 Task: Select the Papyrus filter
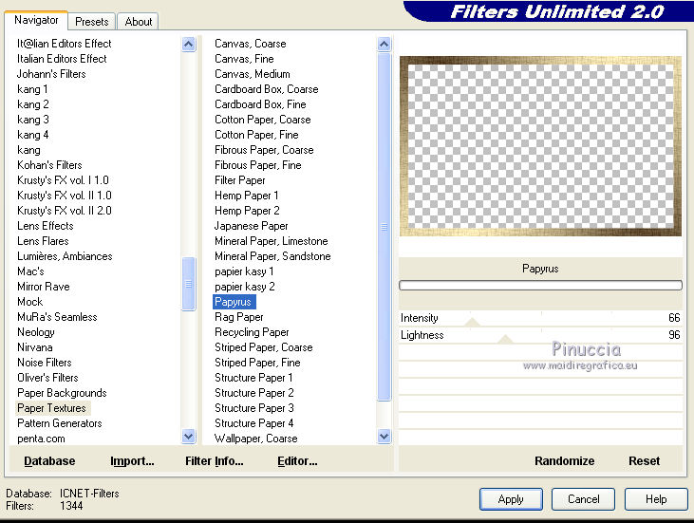point(234,302)
